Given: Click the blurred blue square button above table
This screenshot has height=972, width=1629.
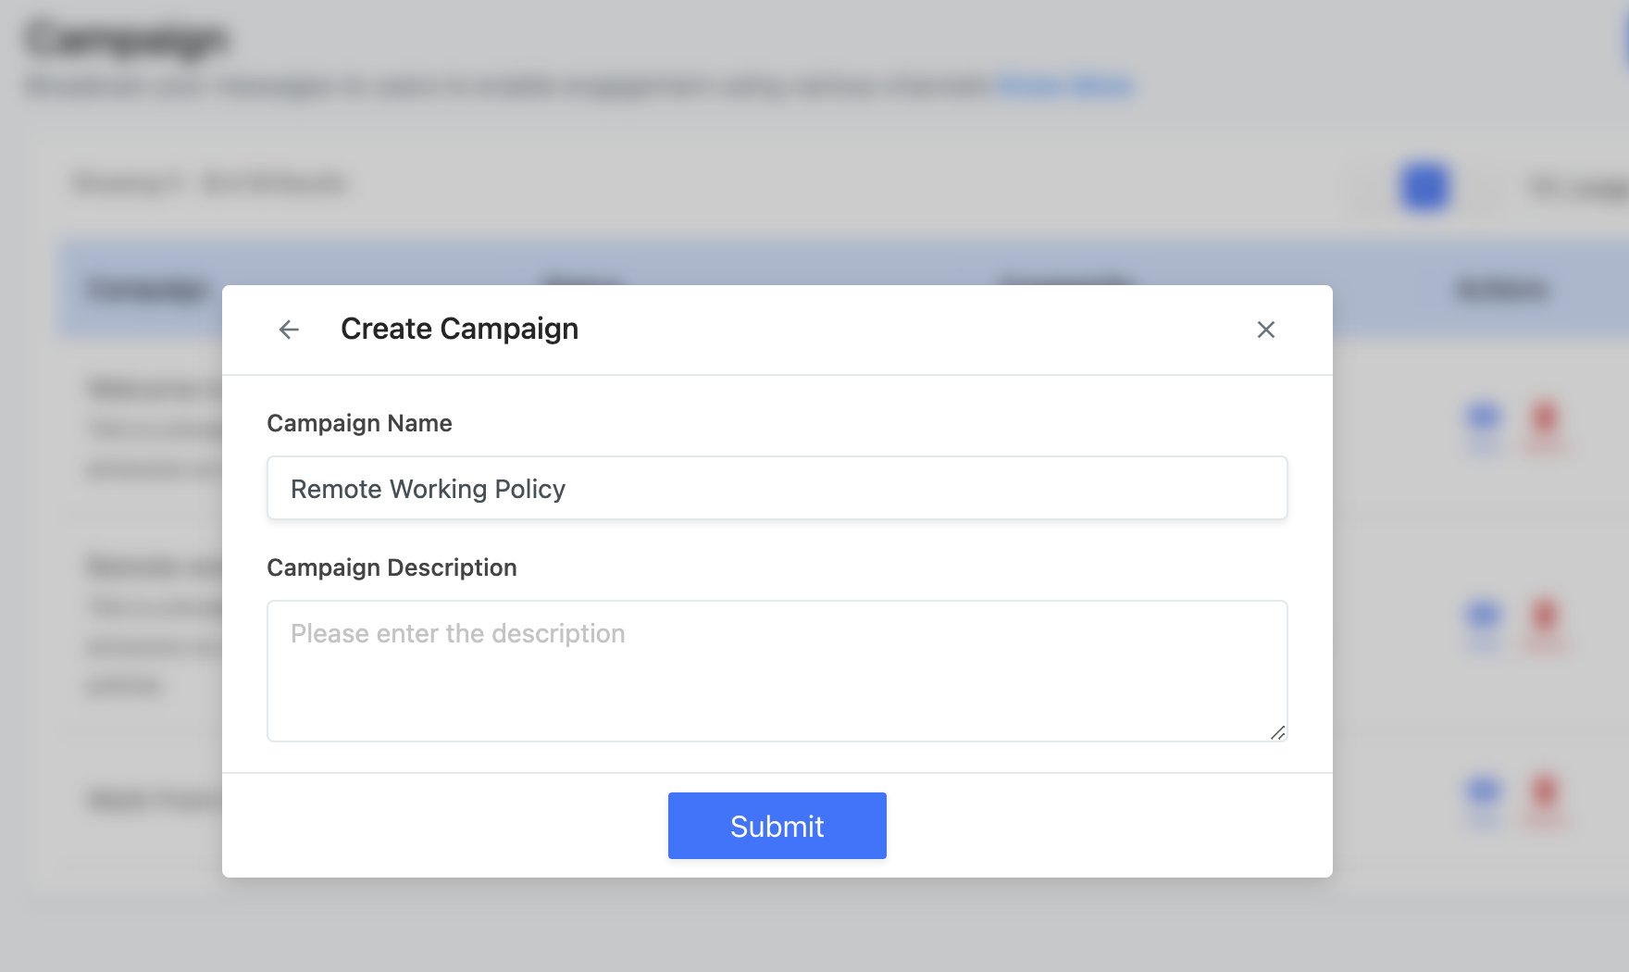Looking at the screenshot, I should [x=1425, y=187].
